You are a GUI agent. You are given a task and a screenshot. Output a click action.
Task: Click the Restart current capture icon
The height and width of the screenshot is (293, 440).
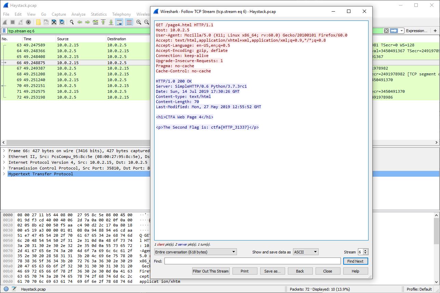point(20,22)
